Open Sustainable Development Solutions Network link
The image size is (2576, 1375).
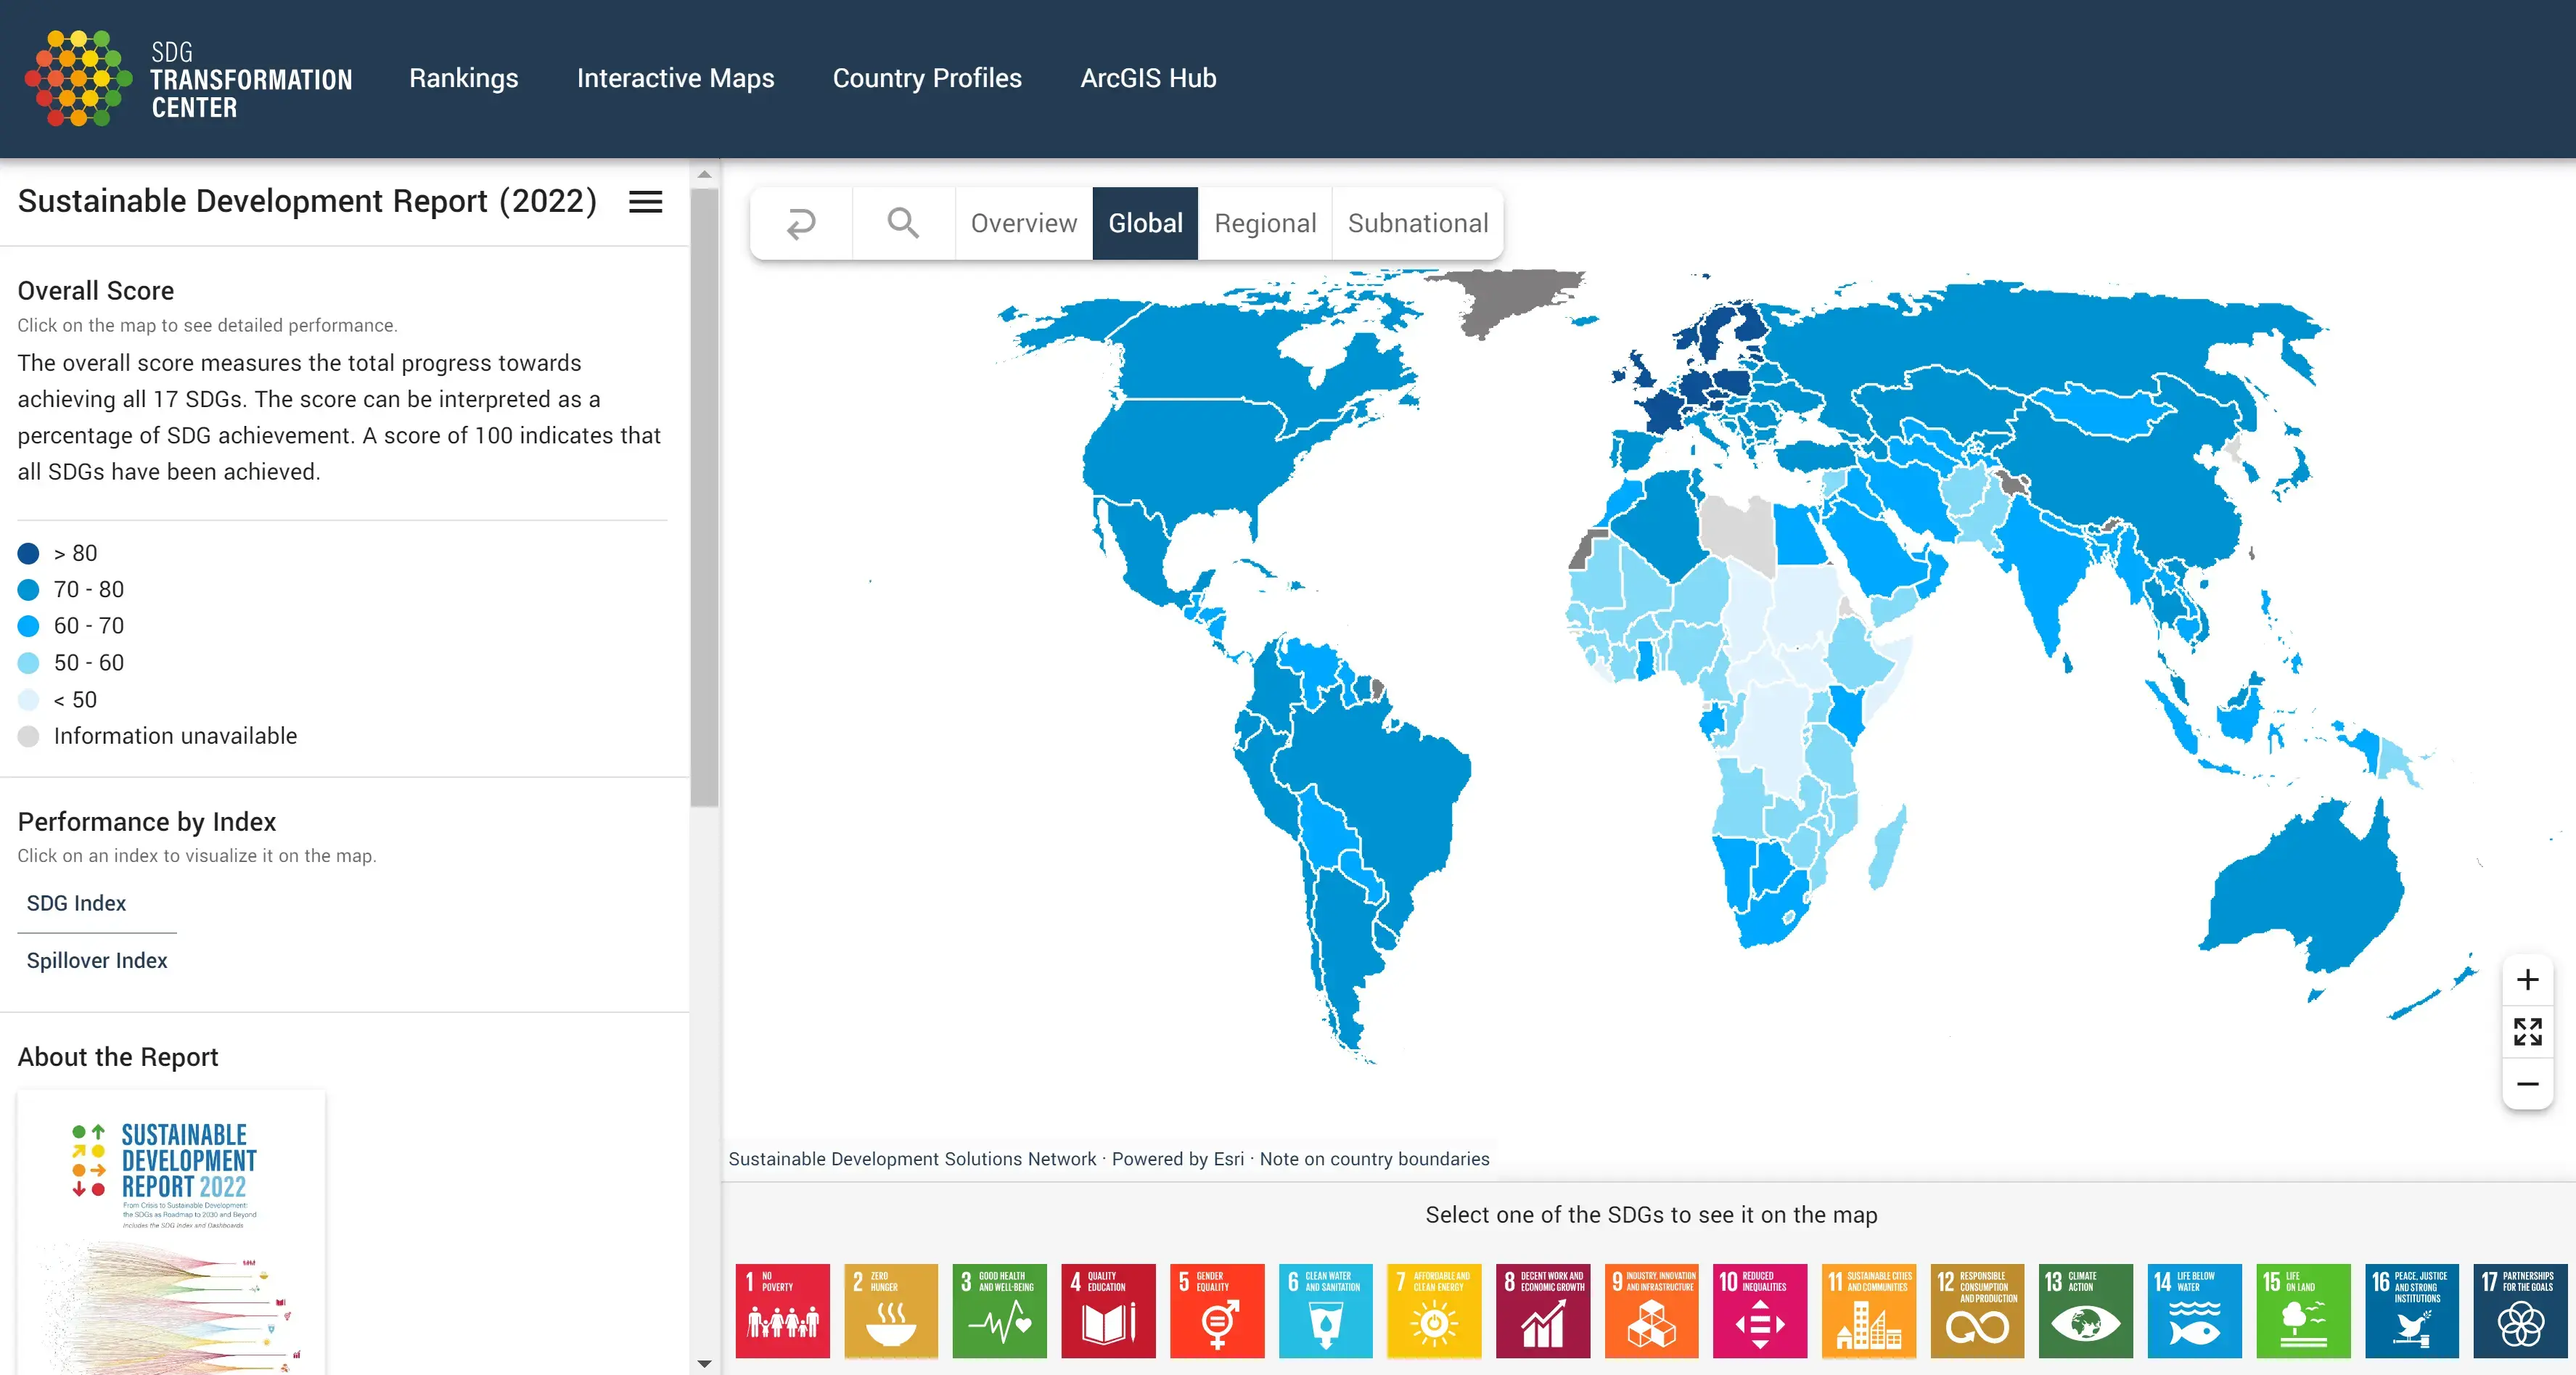point(912,1159)
